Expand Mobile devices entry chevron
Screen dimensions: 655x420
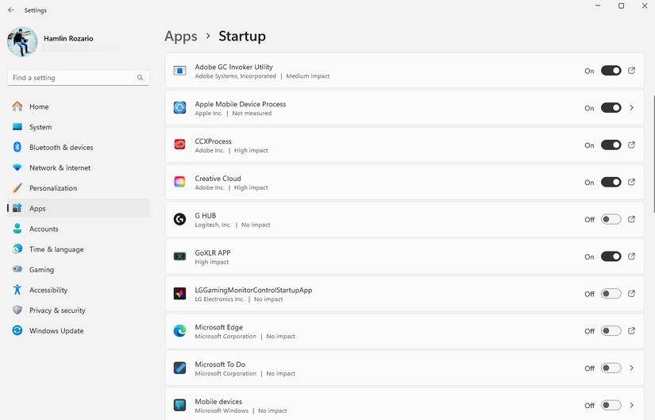point(632,405)
